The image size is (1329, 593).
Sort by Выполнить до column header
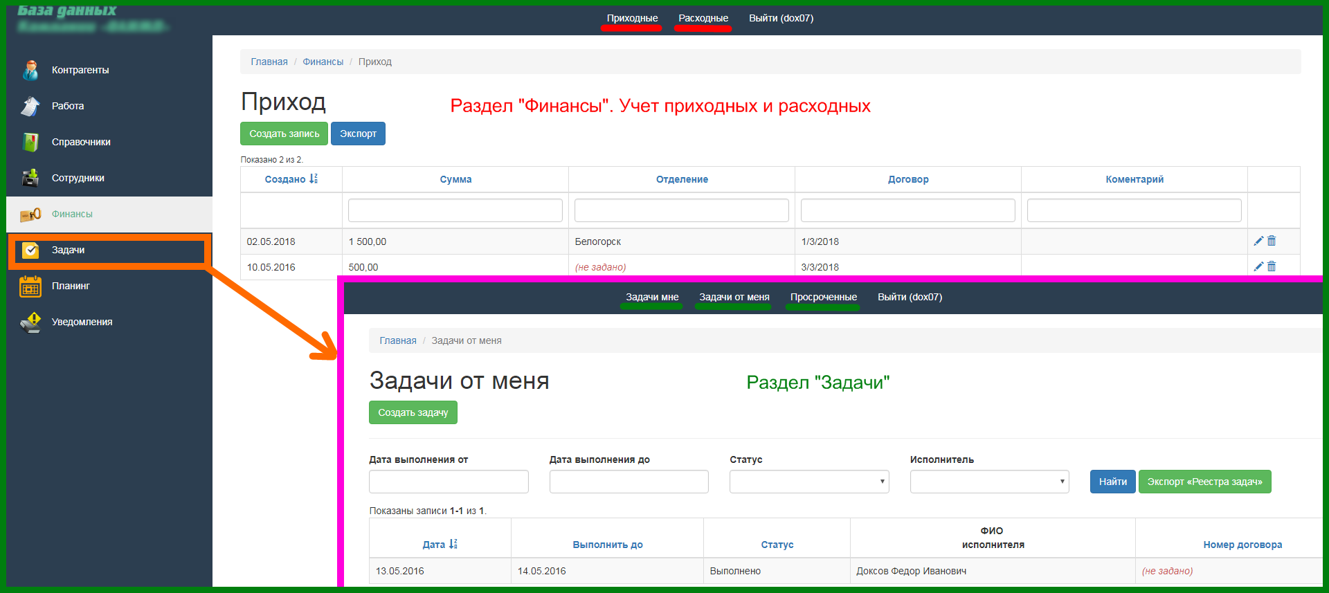(608, 545)
